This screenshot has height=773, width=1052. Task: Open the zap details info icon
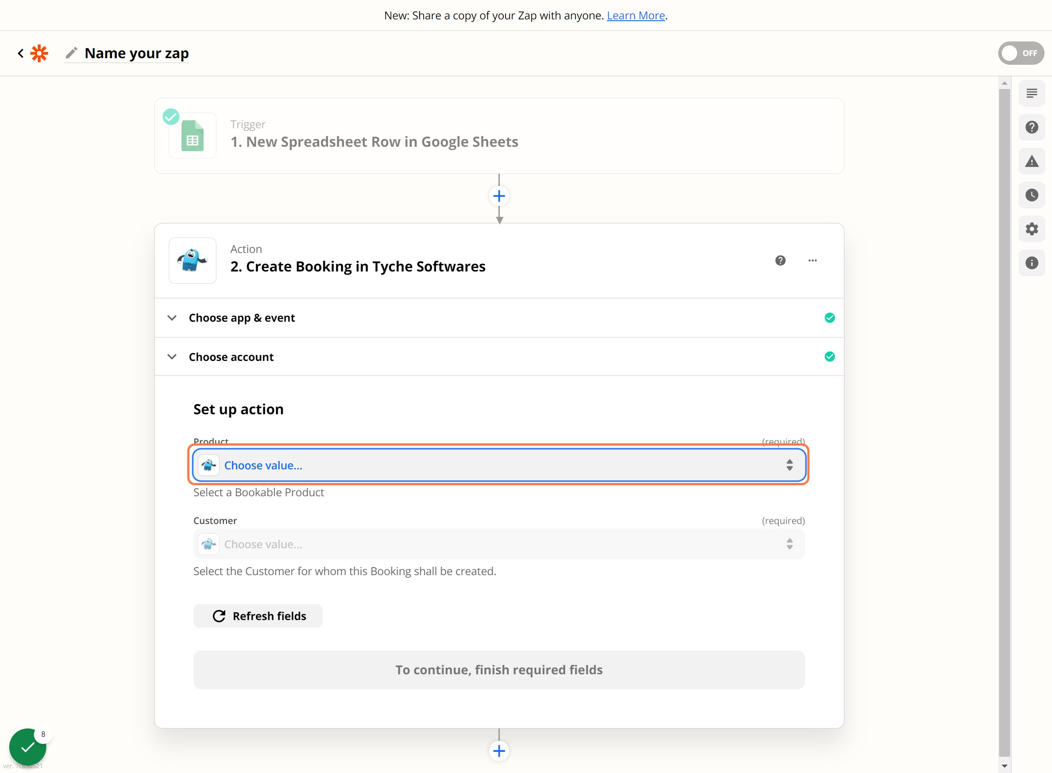[1031, 263]
